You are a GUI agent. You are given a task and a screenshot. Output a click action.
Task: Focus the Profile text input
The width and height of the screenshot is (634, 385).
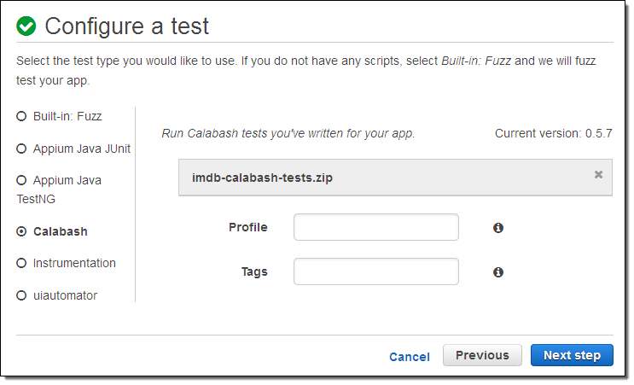click(376, 228)
